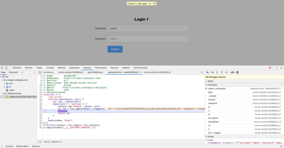The image size is (284, 148).
Task: Close the What's New drawer tab
Action: pyautogui.click(x=29, y=146)
